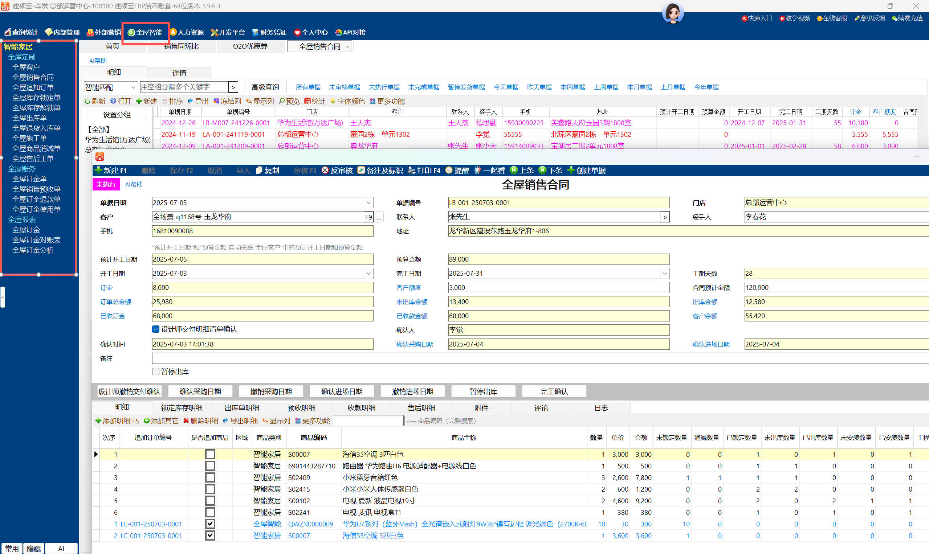Click the 刷新 refresh icon in list toolbar

pos(87,101)
